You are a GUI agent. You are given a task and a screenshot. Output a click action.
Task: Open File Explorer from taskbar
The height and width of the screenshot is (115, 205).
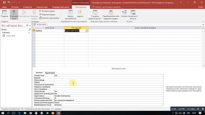[25, 113]
